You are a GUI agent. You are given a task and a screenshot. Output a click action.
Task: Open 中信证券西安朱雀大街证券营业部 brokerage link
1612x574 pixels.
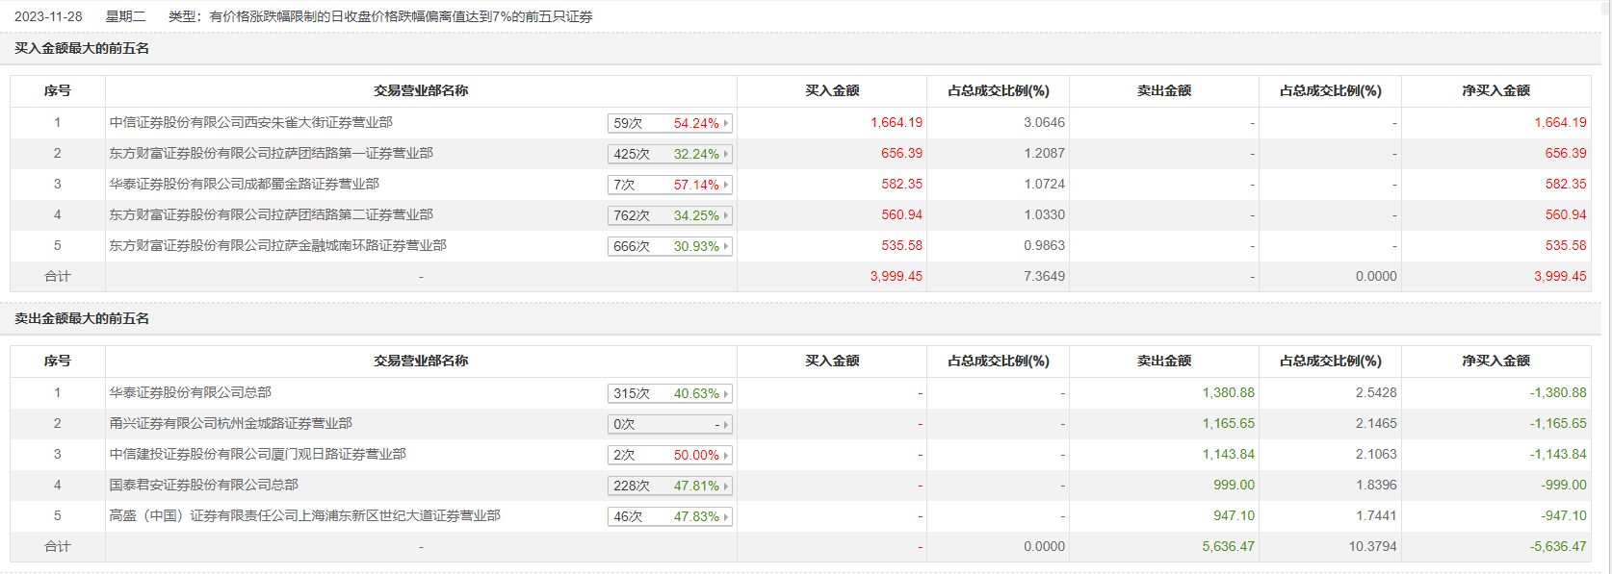[x=250, y=122]
